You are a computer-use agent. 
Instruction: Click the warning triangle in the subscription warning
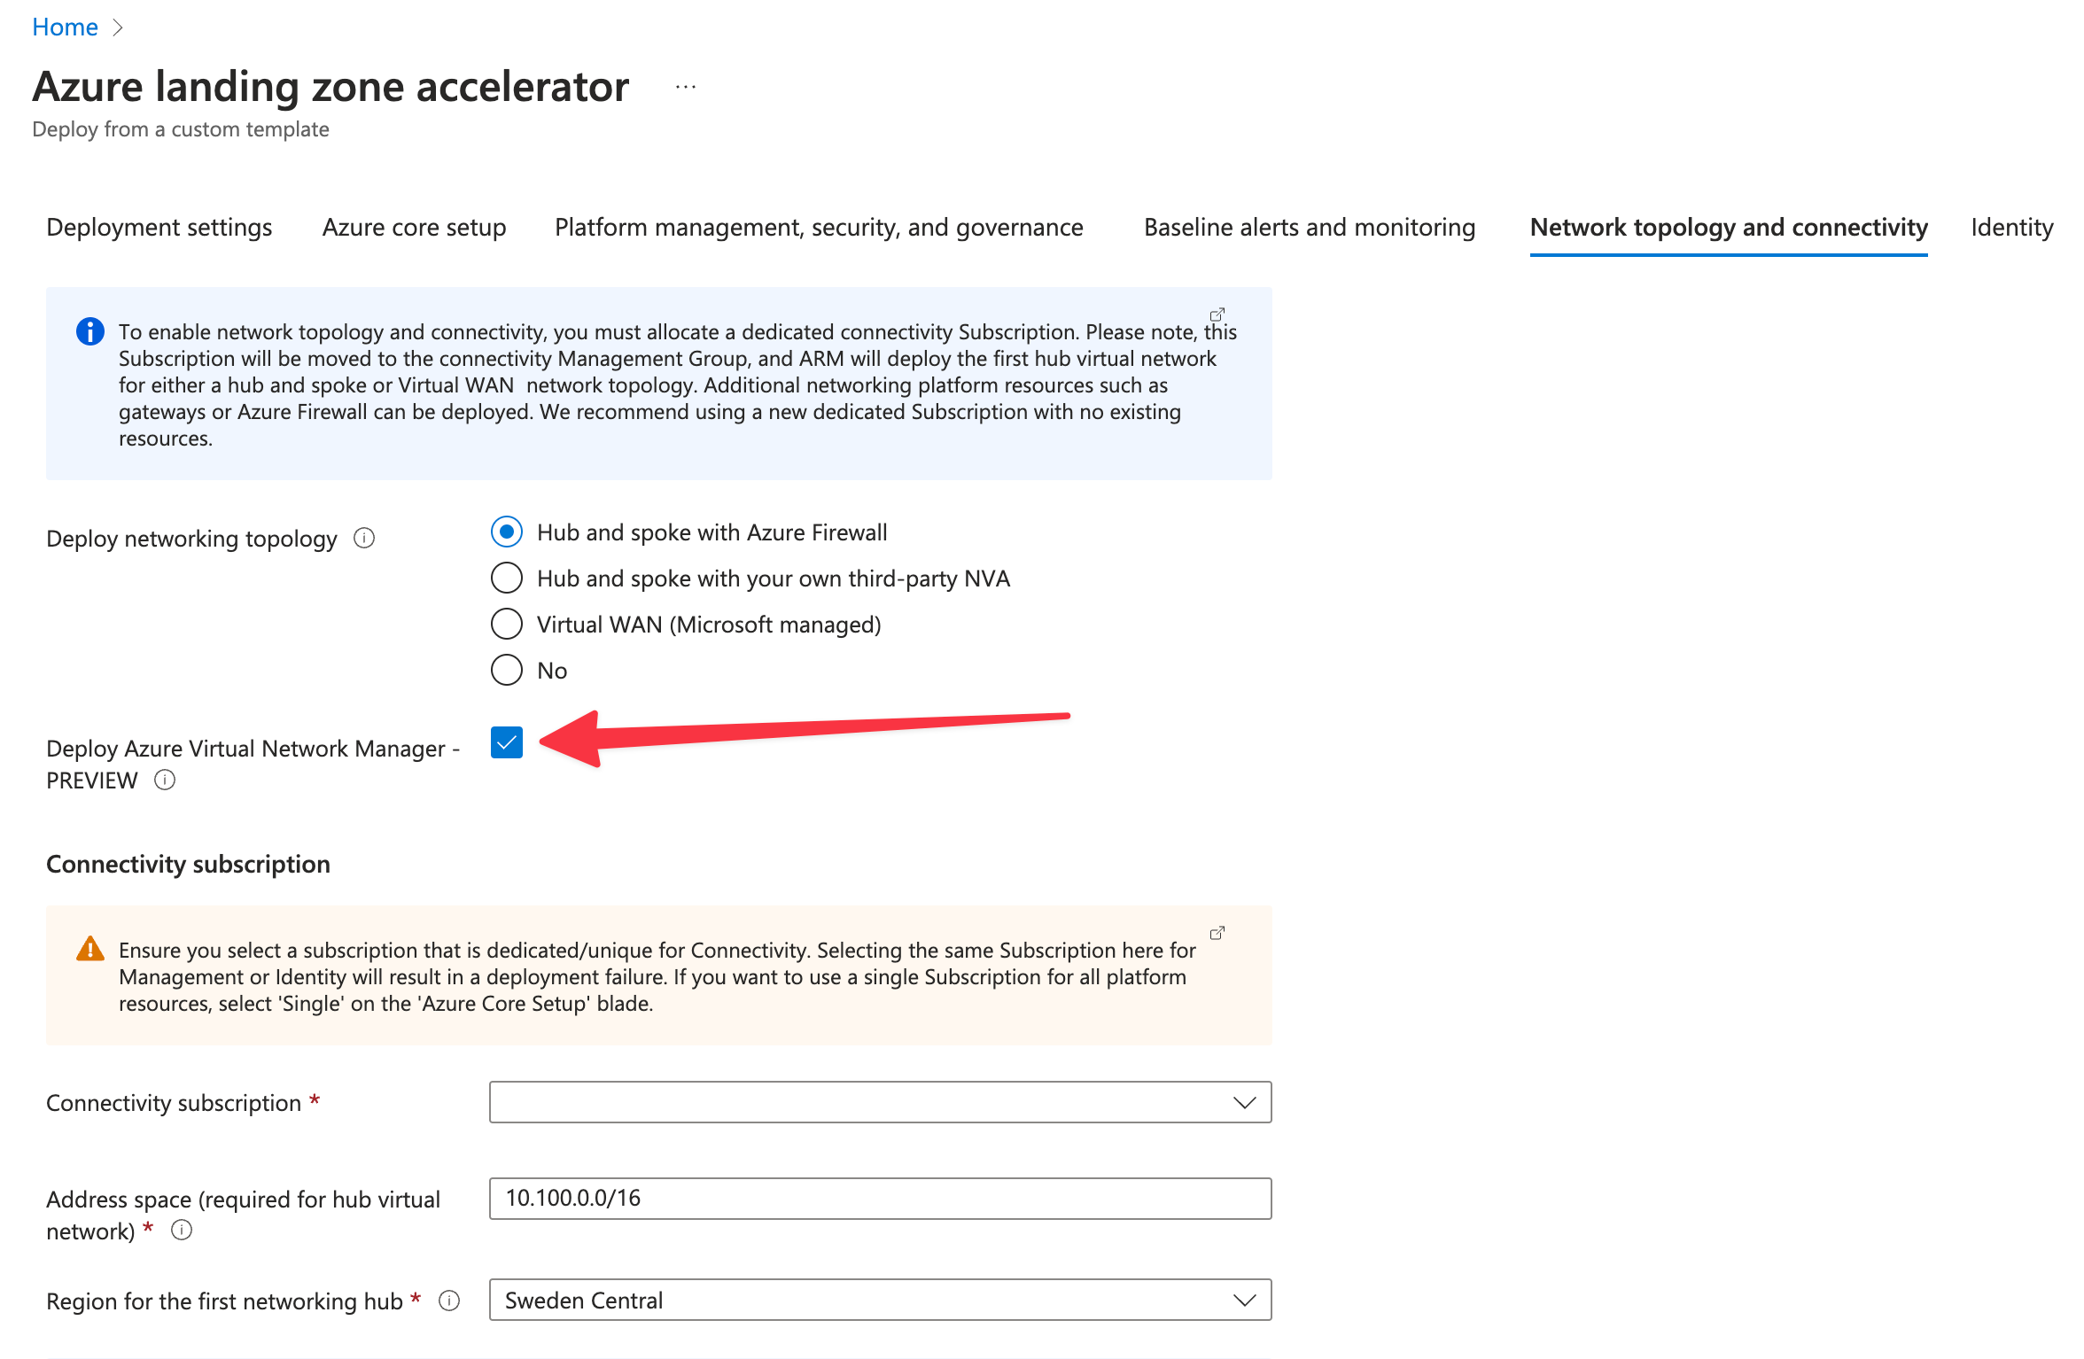(89, 949)
